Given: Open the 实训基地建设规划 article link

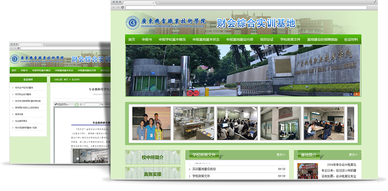Looking at the screenshot, I should 209,169.
